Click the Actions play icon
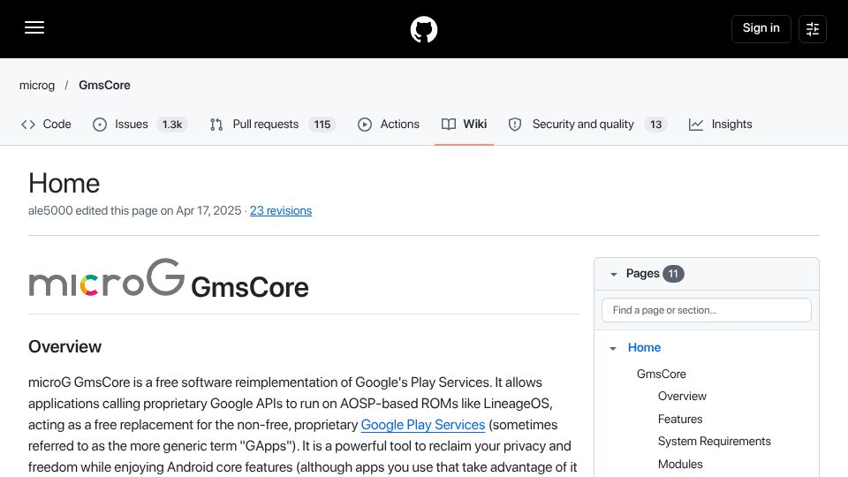The image size is (848, 477). click(x=365, y=125)
